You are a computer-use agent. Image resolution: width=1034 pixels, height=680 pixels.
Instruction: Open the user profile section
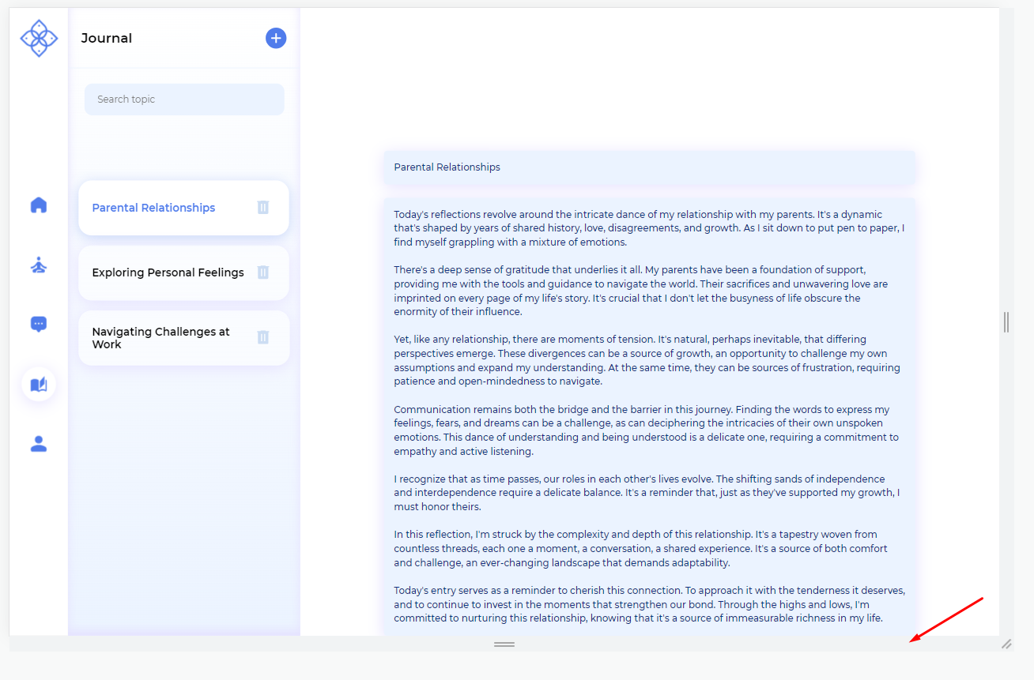[x=38, y=444]
